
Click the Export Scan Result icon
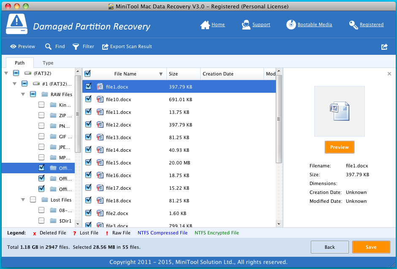pyautogui.click(x=105, y=47)
